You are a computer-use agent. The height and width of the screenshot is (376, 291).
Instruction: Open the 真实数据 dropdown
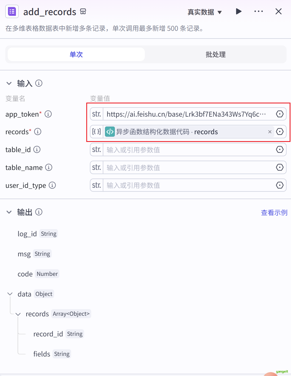204,12
